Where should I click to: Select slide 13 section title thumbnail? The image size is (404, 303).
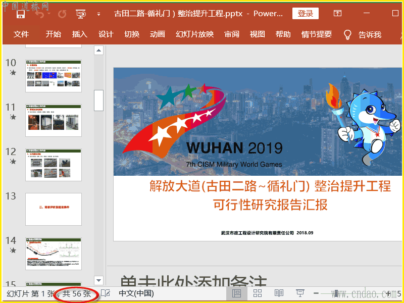coord(54,209)
